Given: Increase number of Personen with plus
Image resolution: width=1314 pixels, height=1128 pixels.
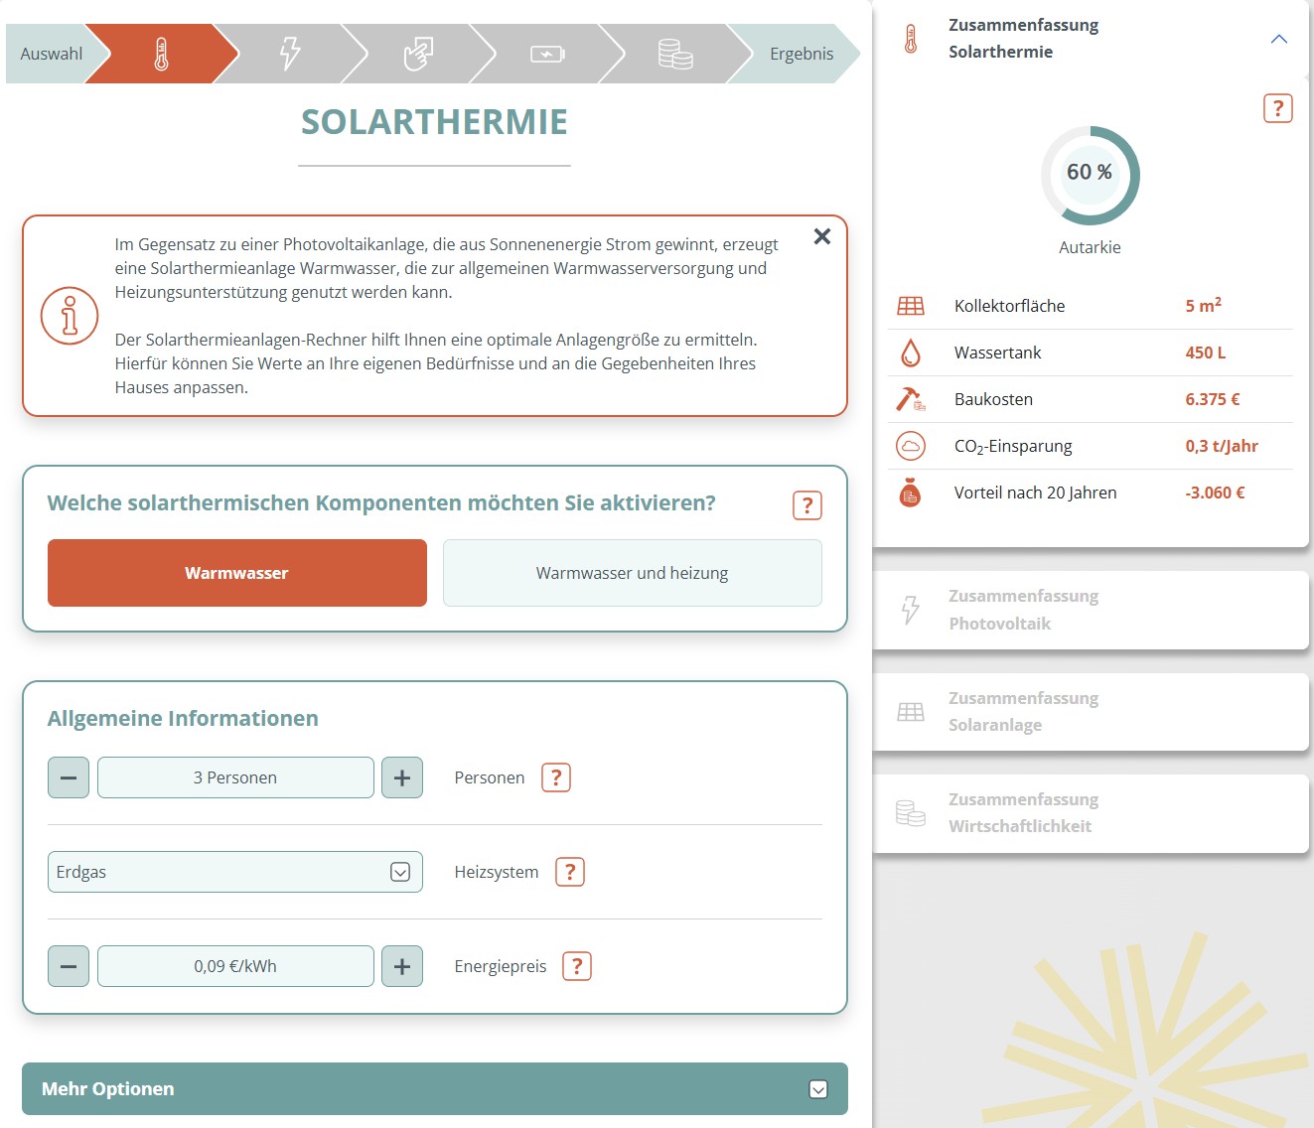Looking at the screenshot, I should [x=402, y=777].
